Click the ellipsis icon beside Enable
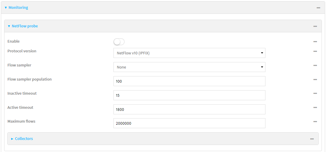326x152 pixels. 315,41
